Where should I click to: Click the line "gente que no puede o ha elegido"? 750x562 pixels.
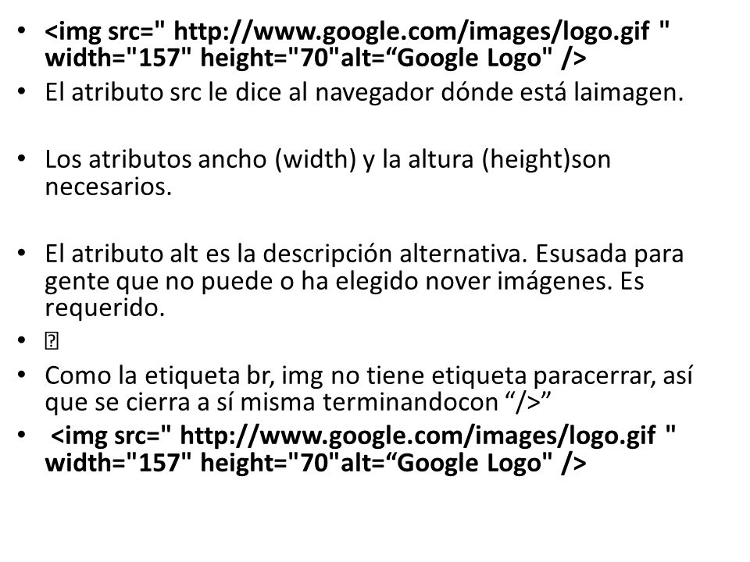point(345,280)
